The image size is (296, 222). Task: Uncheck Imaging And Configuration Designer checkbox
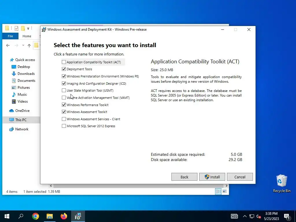(x=64, y=84)
